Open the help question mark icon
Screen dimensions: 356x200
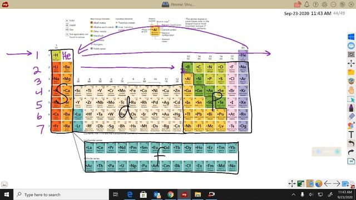click(315, 4)
